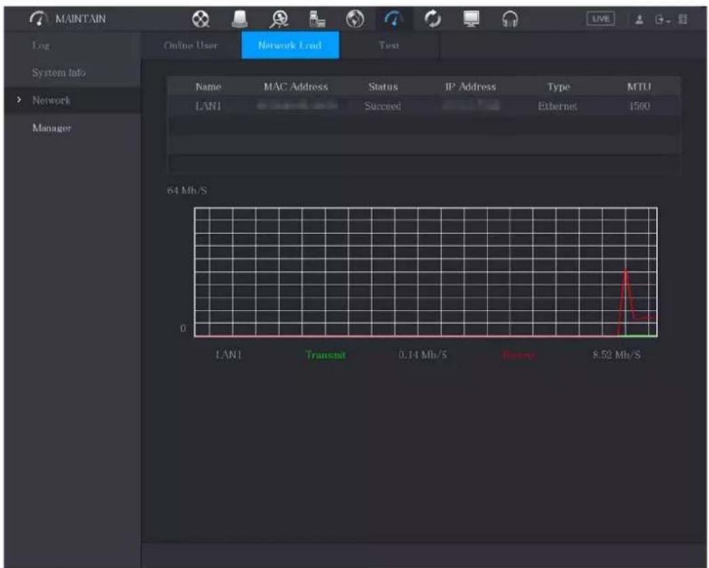This screenshot has width=709, height=568.
Task: Click the Succeed status cell
Action: pos(383,106)
